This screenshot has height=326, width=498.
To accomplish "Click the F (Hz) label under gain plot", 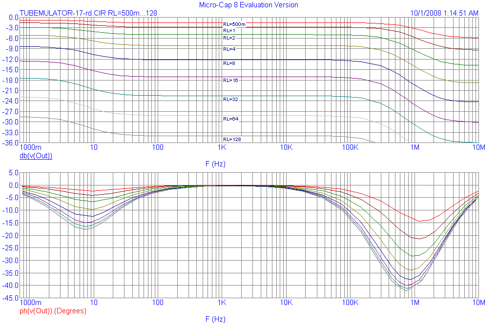I will (215, 164).
